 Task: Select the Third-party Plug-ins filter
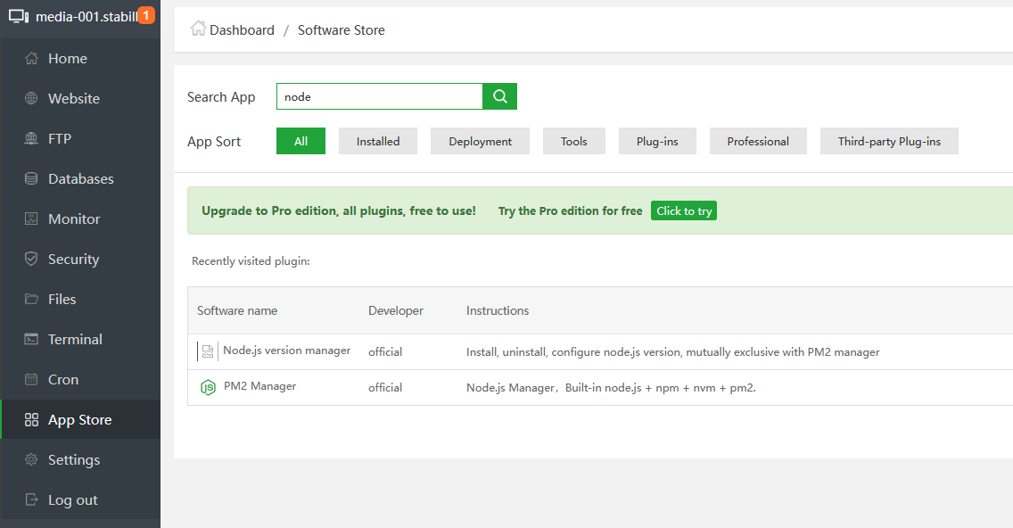coord(889,141)
